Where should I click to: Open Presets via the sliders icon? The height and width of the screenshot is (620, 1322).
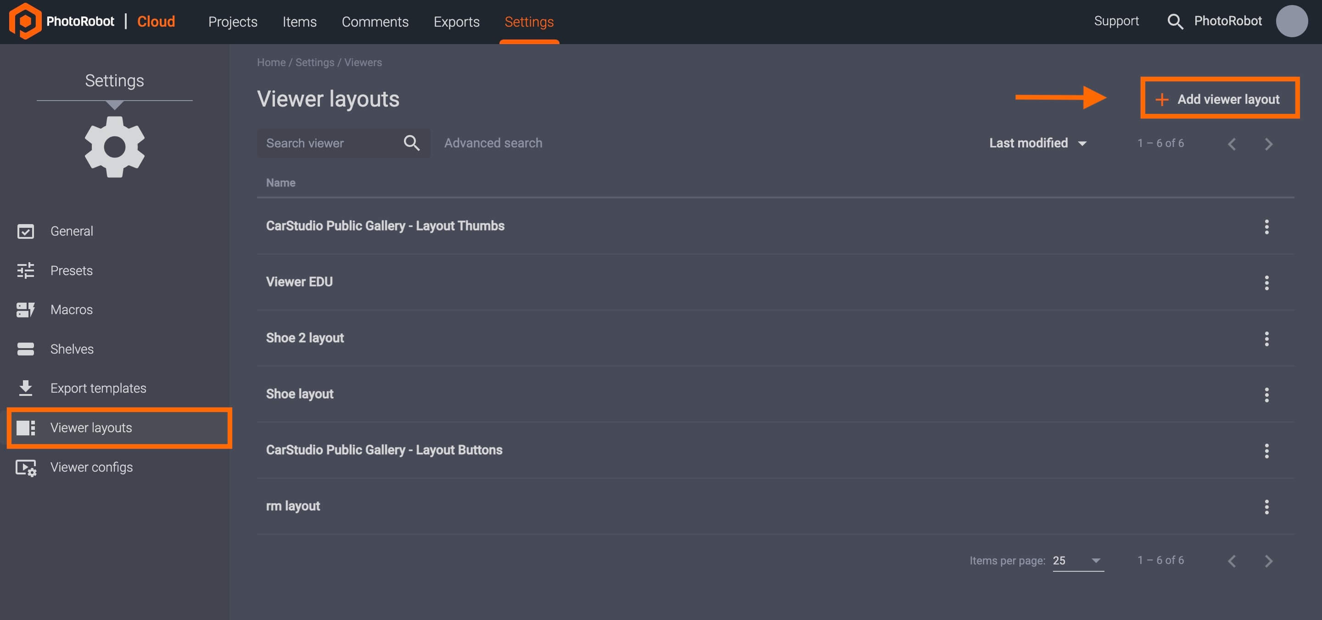26,271
